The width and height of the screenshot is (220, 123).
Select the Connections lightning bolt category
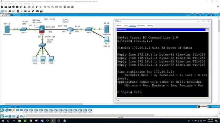[x=14, y=110]
